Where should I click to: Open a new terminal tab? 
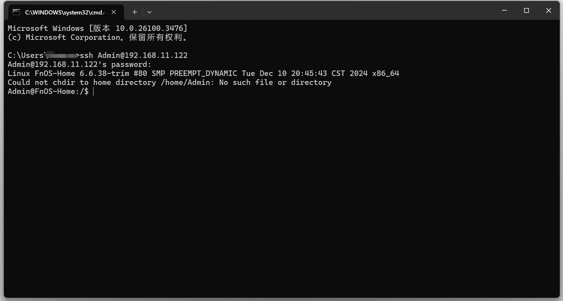click(x=135, y=12)
